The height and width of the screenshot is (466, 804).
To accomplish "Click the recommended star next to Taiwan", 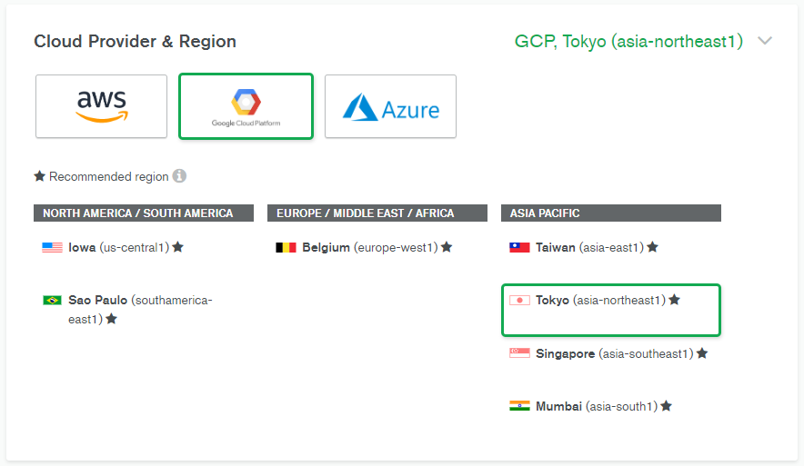I will [x=652, y=247].
